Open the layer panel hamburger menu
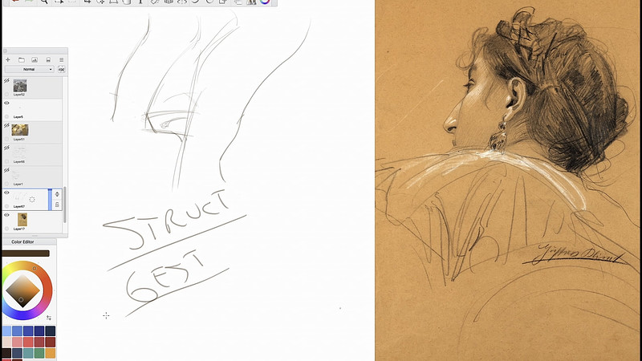The image size is (642, 361). click(x=62, y=59)
